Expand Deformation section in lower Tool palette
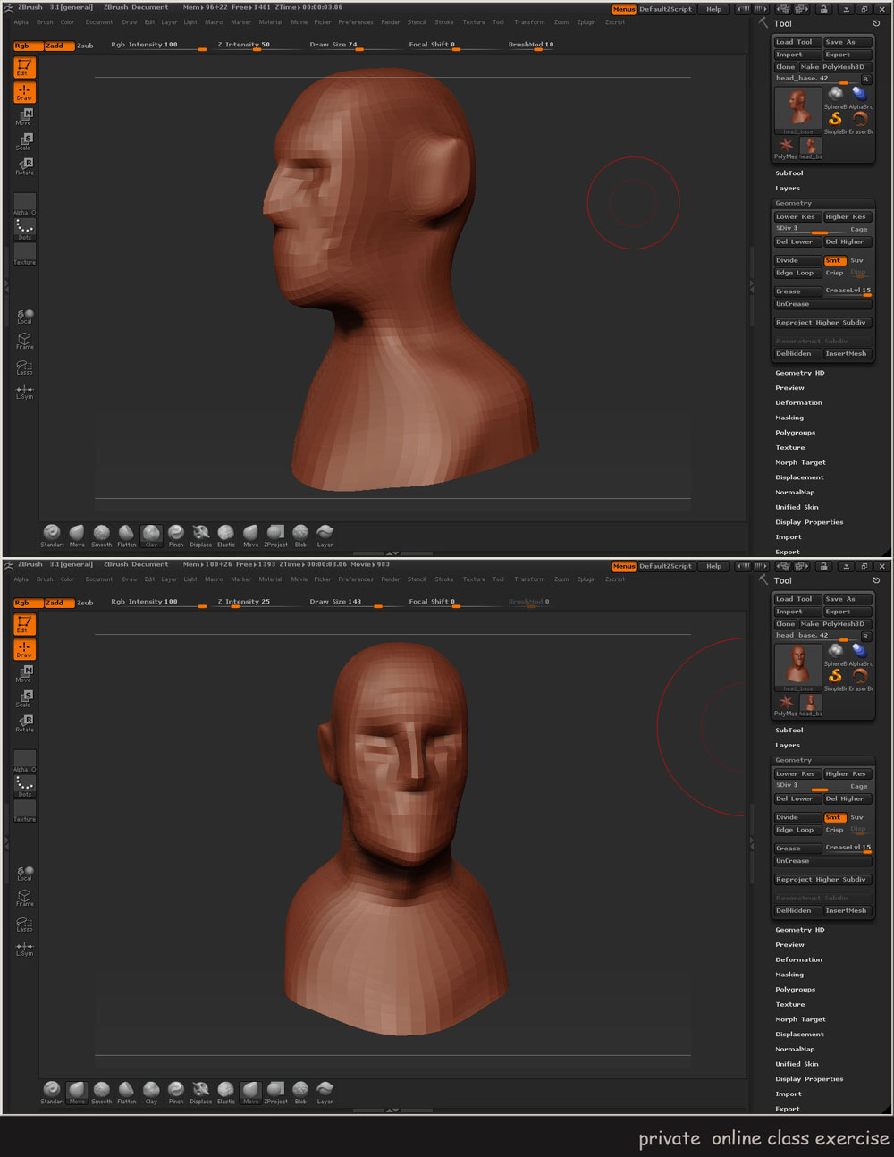 [798, 959]
